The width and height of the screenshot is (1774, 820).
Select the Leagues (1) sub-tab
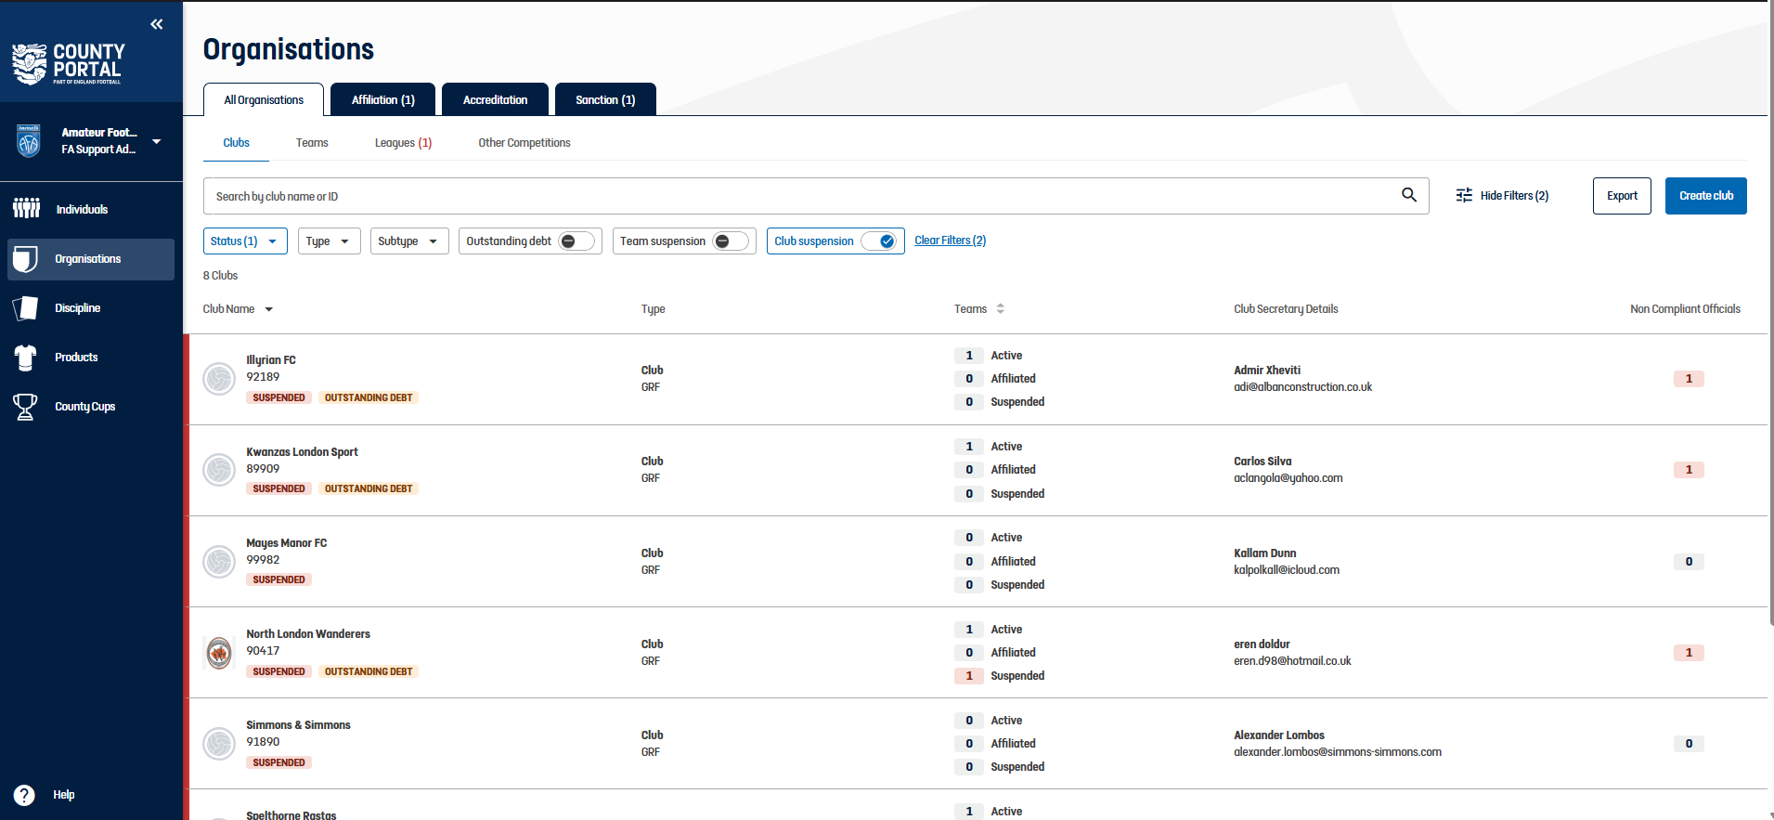pyautogui.click(x=403, y=142)
